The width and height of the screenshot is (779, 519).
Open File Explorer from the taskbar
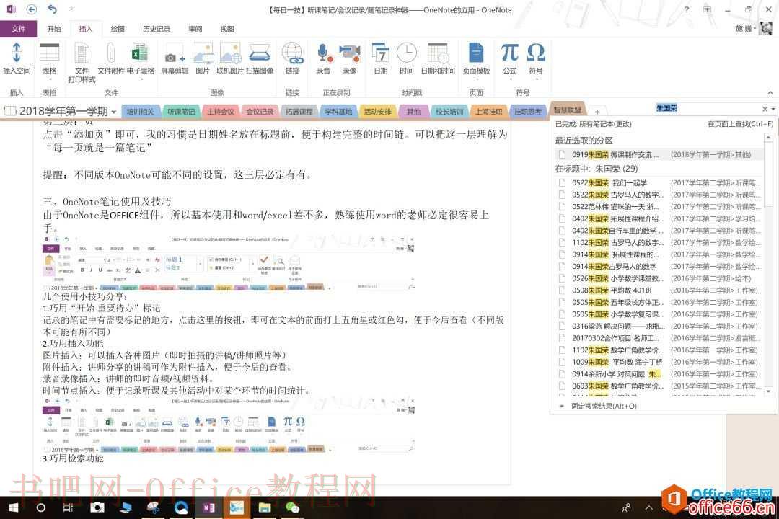tap(264, 507)
